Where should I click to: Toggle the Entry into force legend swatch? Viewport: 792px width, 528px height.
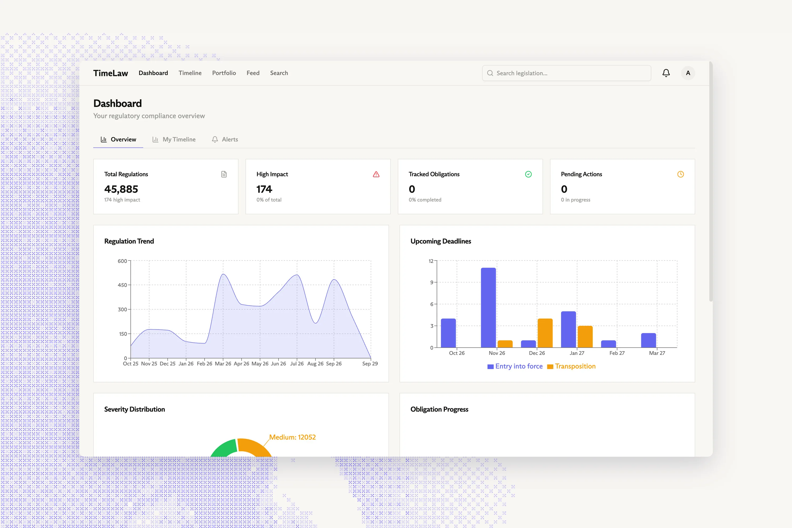pyautogui.click(x=490, y=367)
